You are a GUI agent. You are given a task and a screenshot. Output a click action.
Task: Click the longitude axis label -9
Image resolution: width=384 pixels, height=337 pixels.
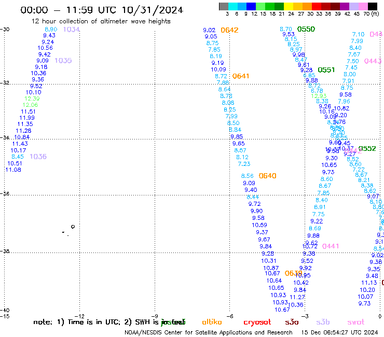[155, 316]
